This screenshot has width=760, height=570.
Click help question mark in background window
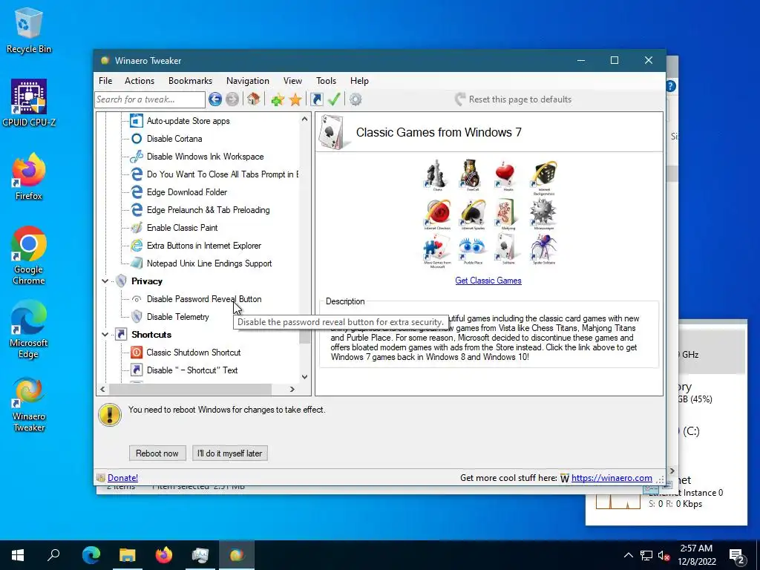pos(671,86)
